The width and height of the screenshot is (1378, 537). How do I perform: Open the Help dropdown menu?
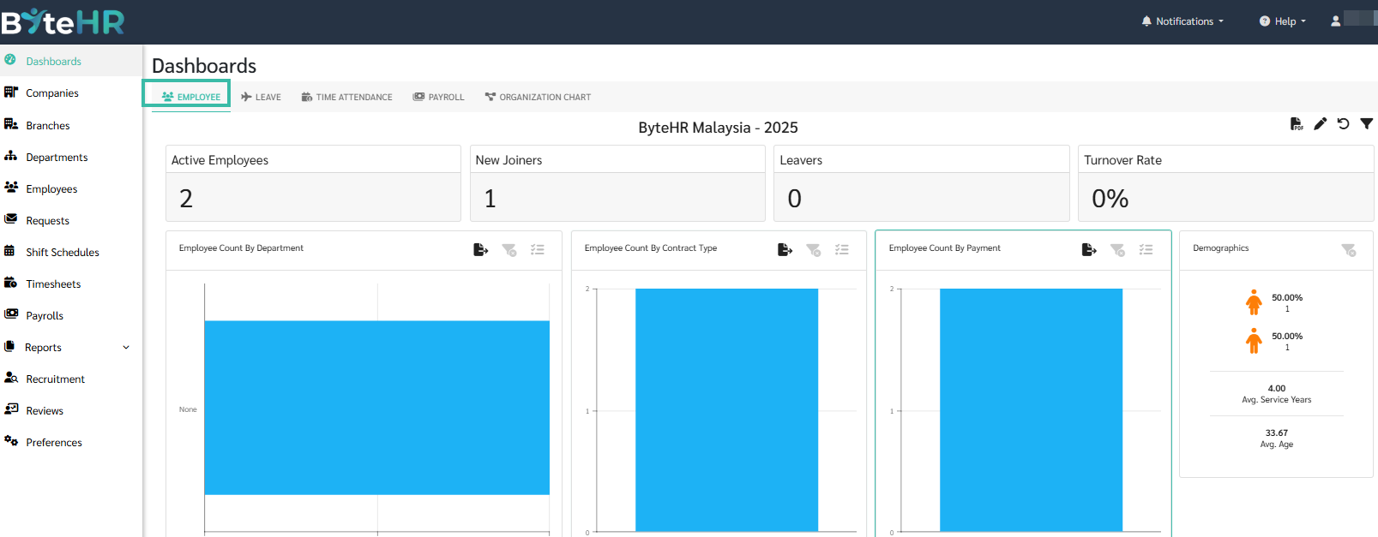[1283, 21]
